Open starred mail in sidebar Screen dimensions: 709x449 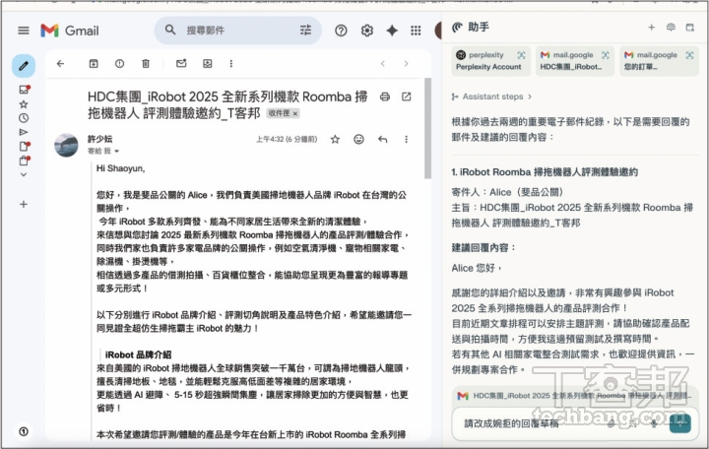click(24, 104)
